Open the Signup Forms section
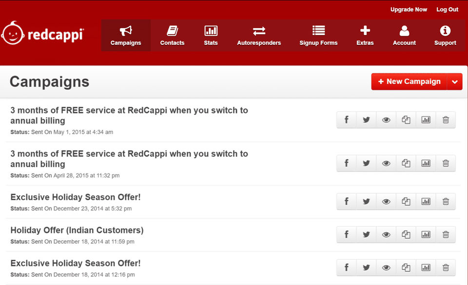 point(318,36)
